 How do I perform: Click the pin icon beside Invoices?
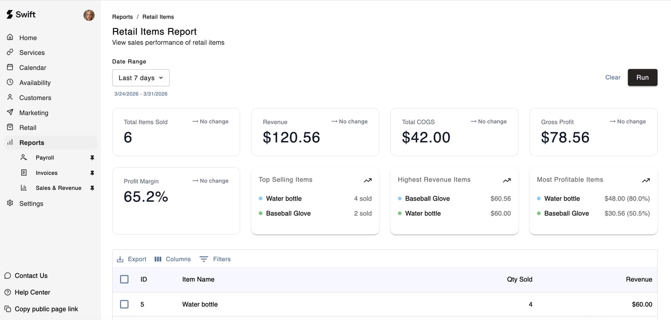92,173
